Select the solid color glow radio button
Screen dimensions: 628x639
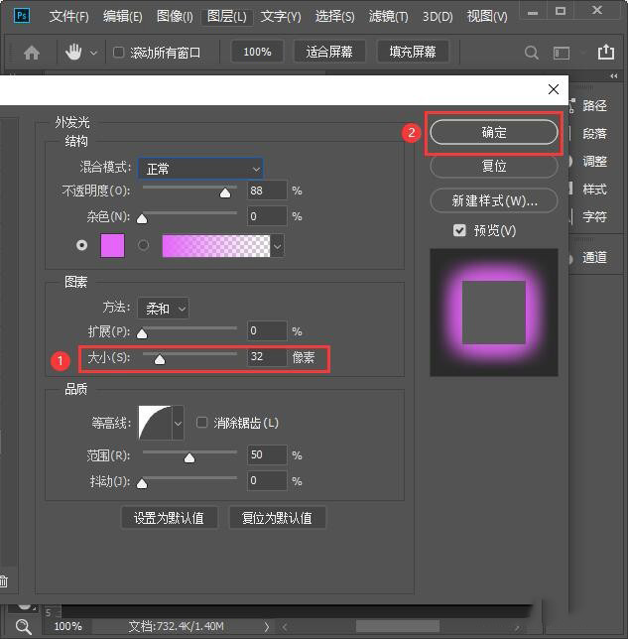pyautogui.click(x=81, y=245)
